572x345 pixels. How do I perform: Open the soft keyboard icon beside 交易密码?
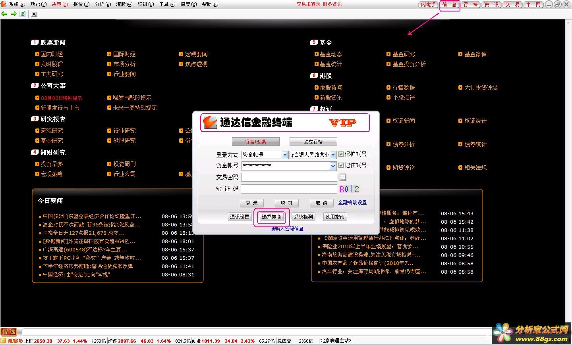(342, 177)
